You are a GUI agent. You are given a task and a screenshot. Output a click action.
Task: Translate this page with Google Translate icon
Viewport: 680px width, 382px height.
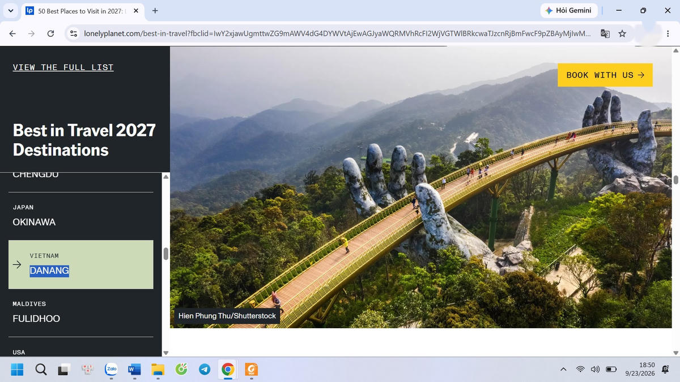605,34
